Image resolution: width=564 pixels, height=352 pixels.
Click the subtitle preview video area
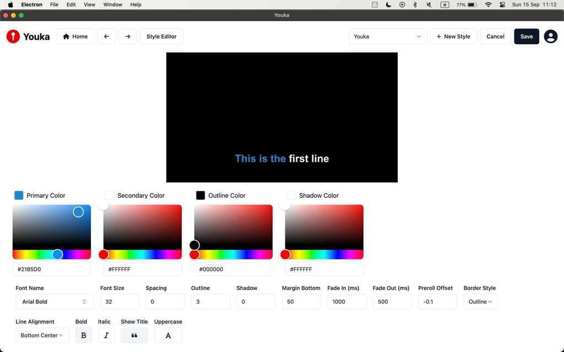point(282,118)
